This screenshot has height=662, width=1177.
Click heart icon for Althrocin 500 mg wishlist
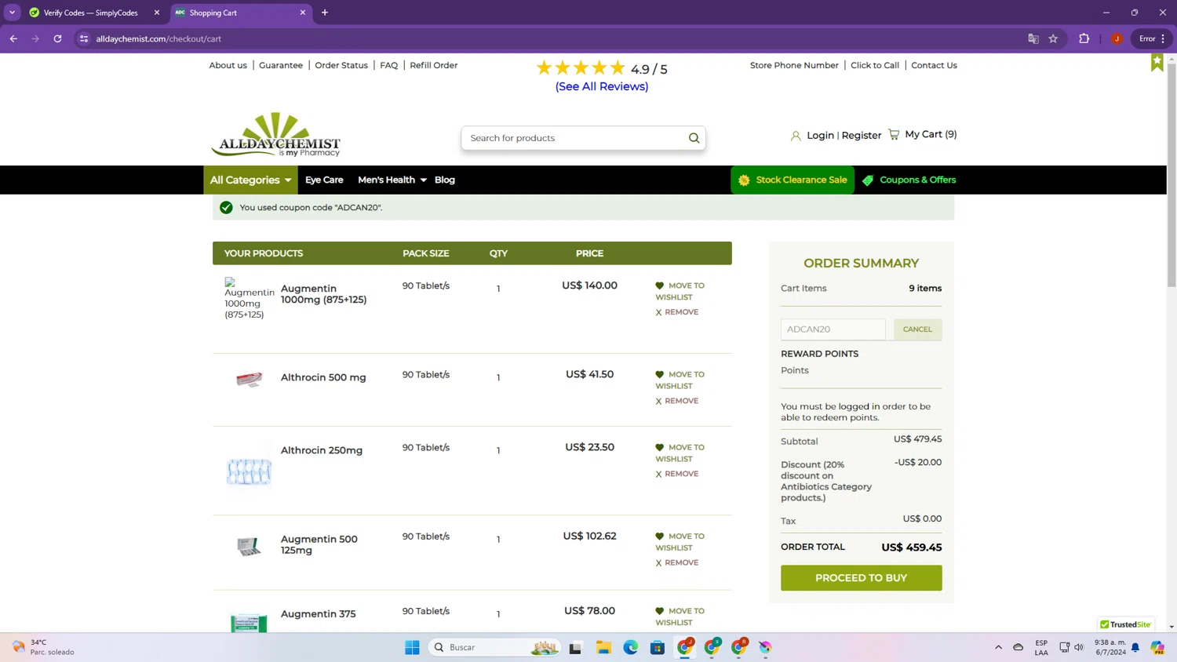tap(659, 374)
